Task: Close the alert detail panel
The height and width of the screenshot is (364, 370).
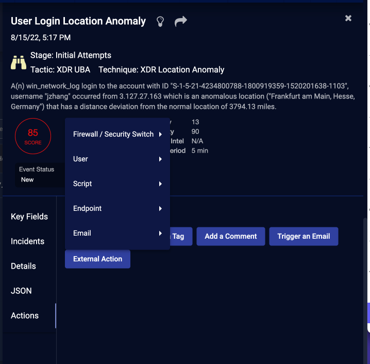Action: [x=348, y=18]
